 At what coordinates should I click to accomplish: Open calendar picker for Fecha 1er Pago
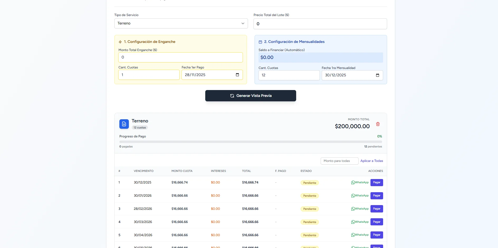[x=237, y=75]
